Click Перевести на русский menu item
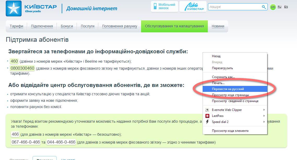The height and width of the screenshot is (160, 297). 235,89
